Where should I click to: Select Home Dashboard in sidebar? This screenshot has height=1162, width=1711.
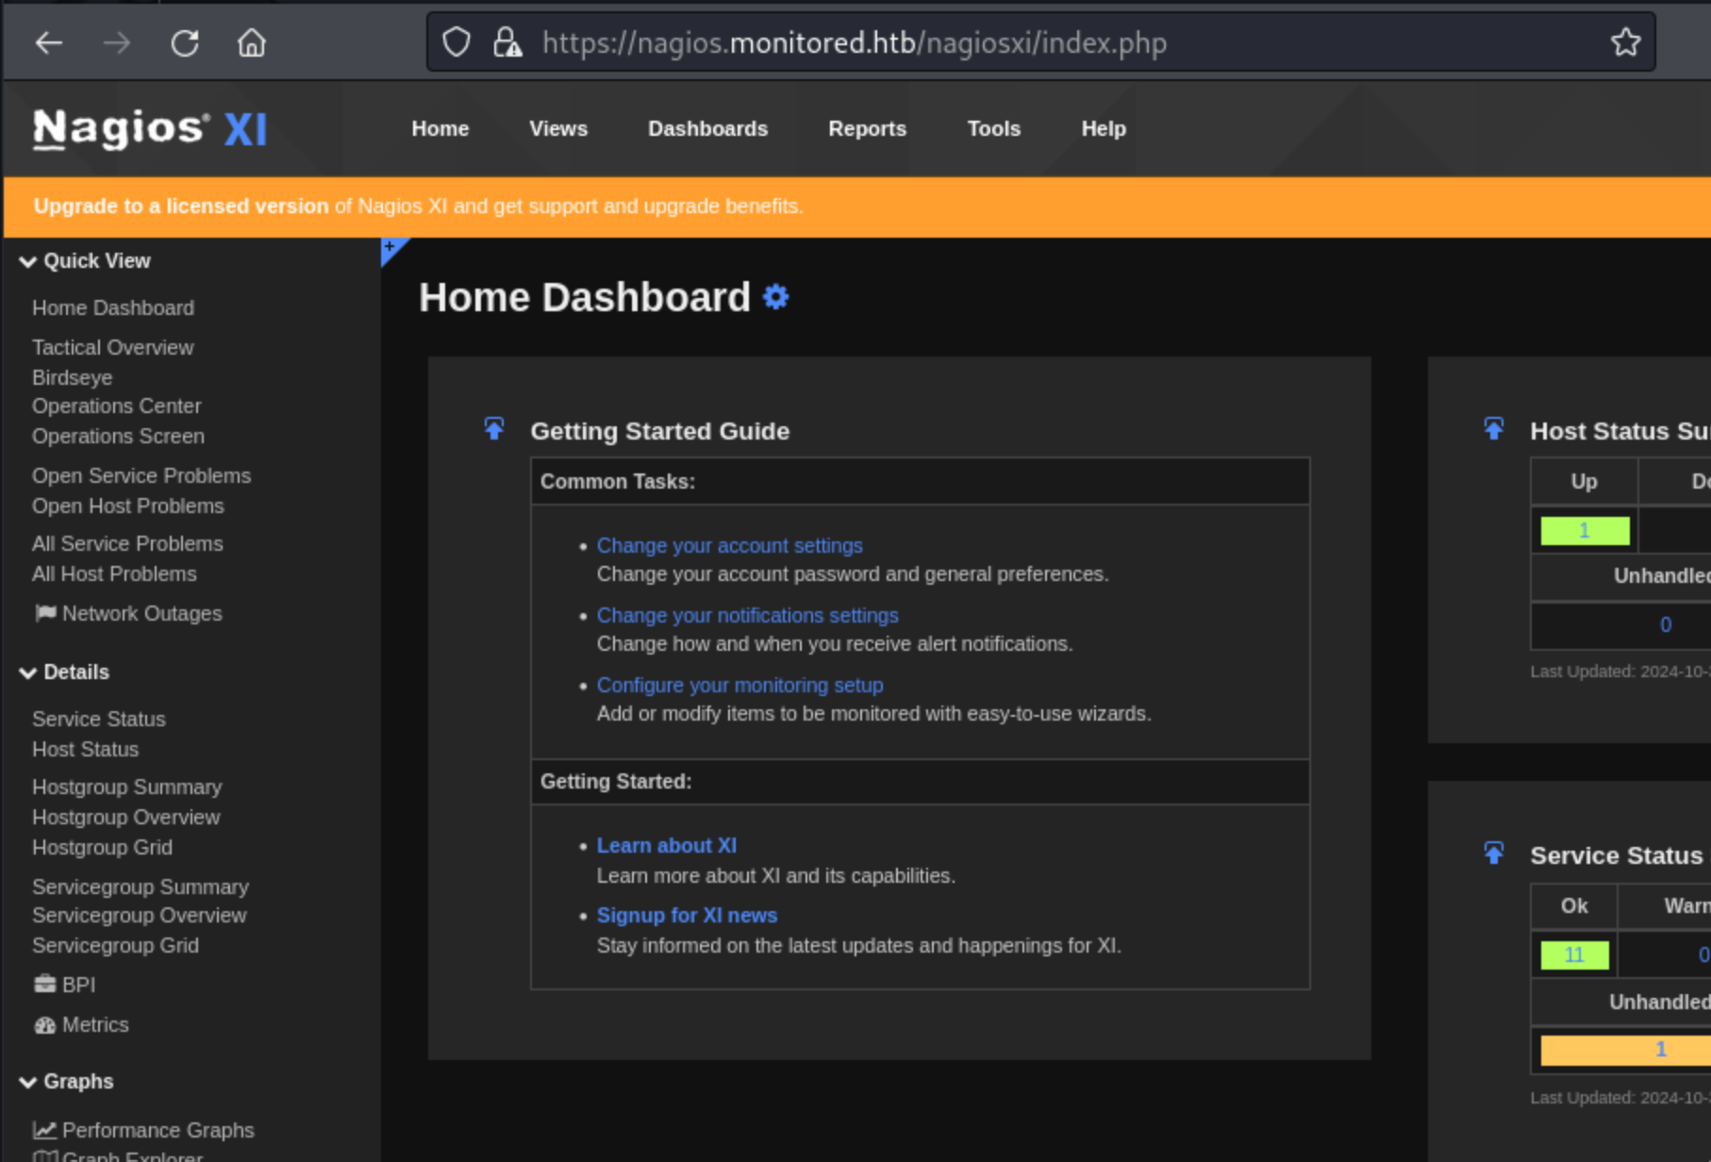point(113,308)
